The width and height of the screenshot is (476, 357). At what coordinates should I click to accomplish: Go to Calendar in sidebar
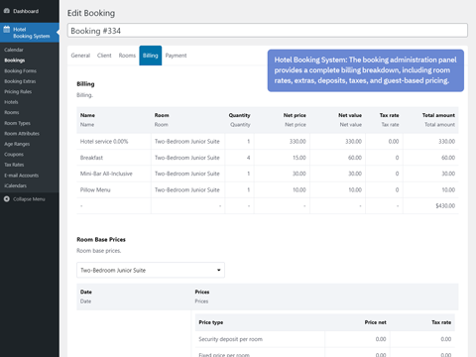click(14, 50)
